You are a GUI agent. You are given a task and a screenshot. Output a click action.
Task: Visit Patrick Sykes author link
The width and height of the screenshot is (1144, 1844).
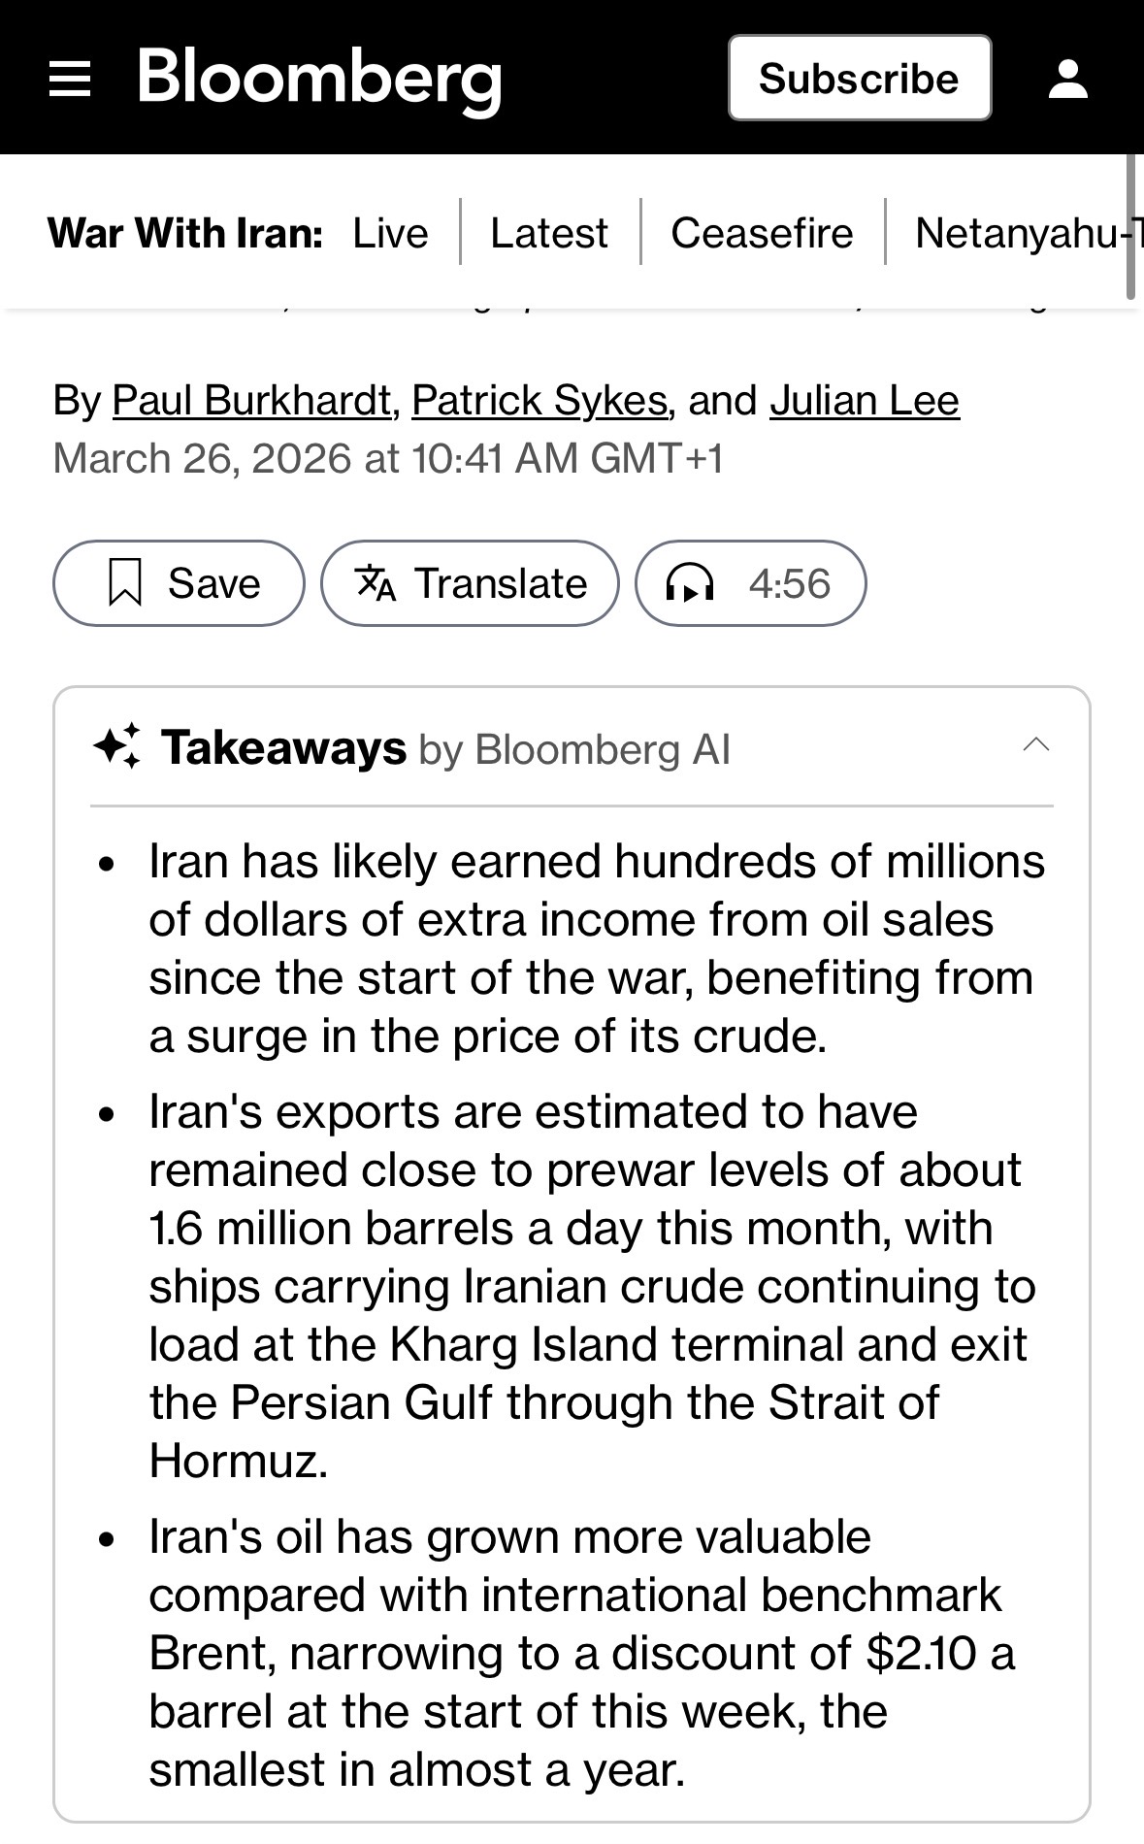539,400
